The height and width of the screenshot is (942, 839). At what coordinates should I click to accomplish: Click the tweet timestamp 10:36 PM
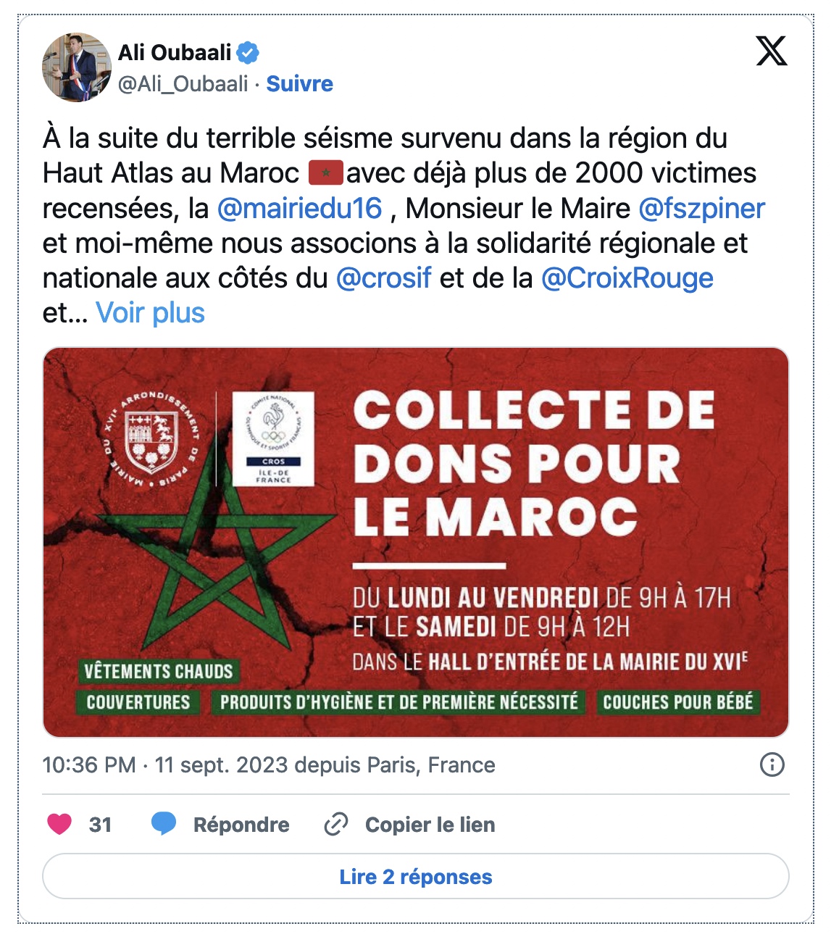click(89, 765)
